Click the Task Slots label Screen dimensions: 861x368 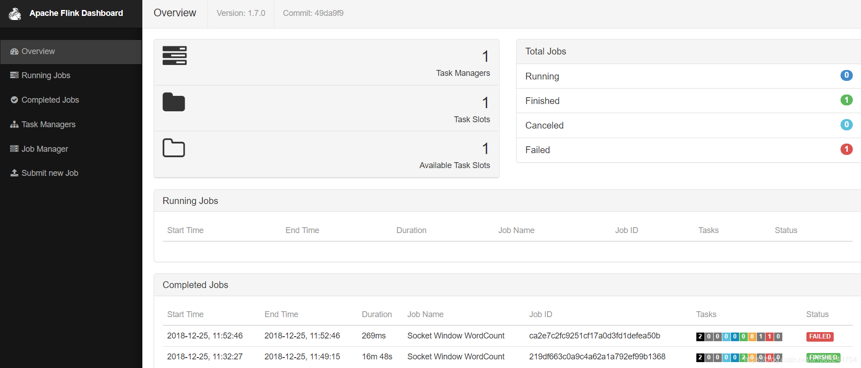click(x=472, y=119)
